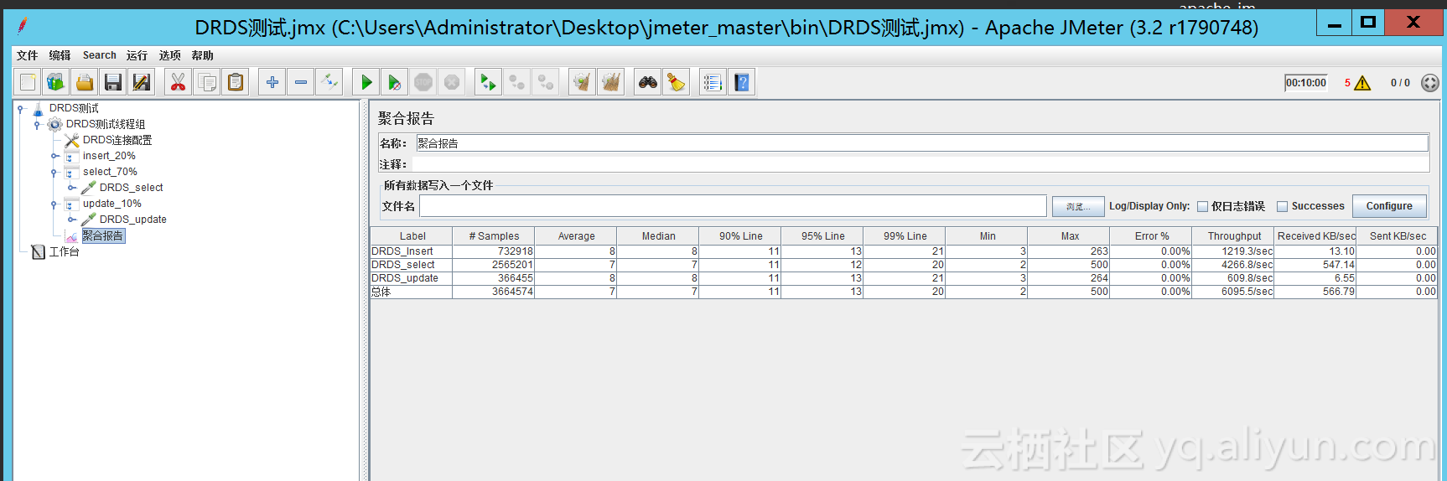
Task: Click the New test plan icon
Action: (28, 82)
